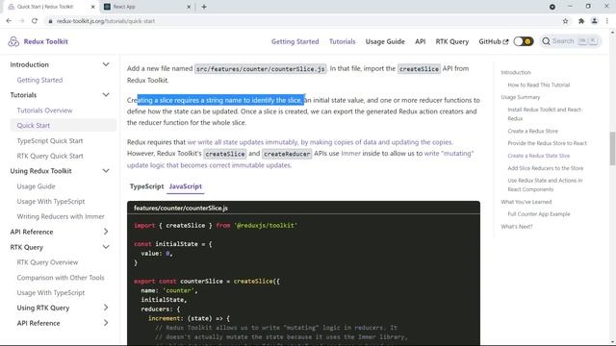The height and width of the screenshot is (346, 616).
Task: Open the Chrome three-dot menu
Action: [607, 21]
